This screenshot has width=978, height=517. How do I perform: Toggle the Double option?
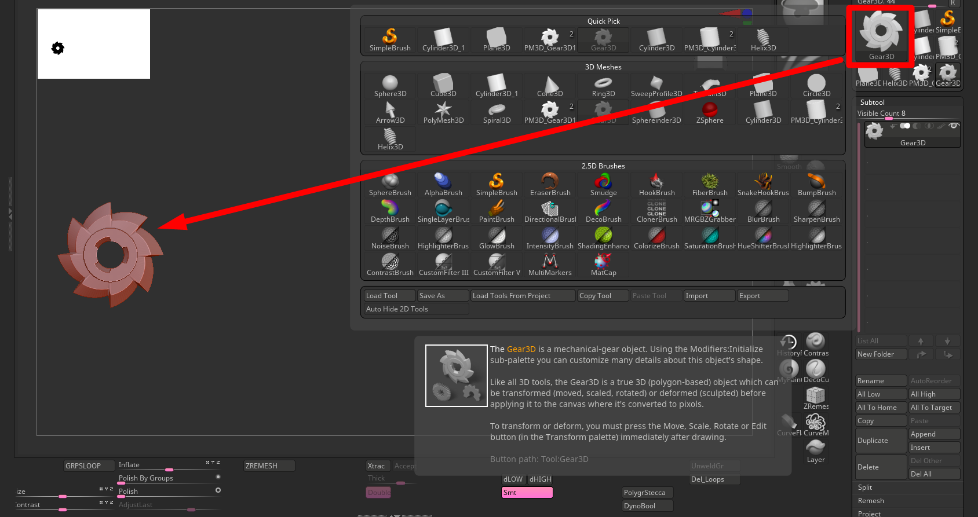(x=378, y=493)
